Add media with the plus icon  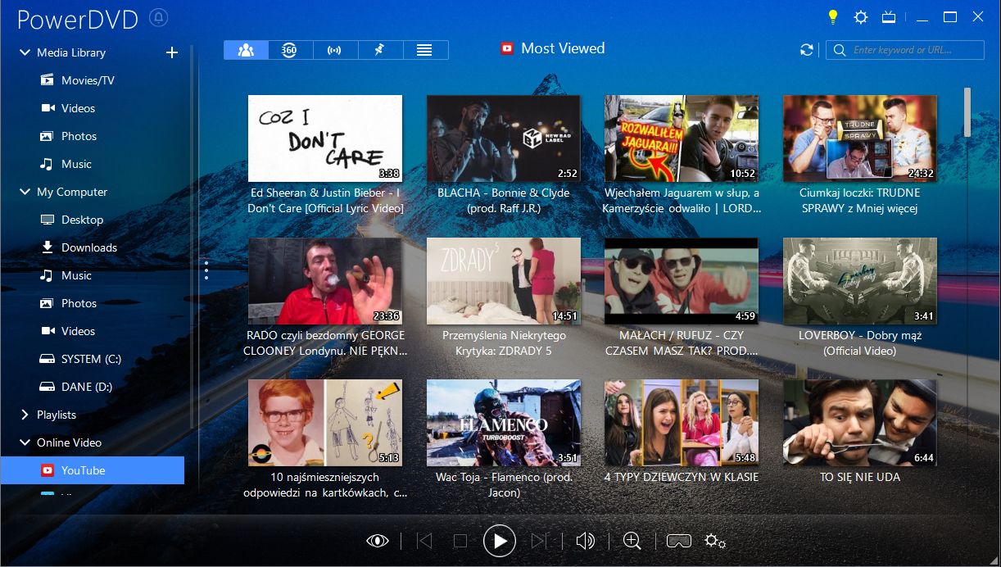coord(172,52)
